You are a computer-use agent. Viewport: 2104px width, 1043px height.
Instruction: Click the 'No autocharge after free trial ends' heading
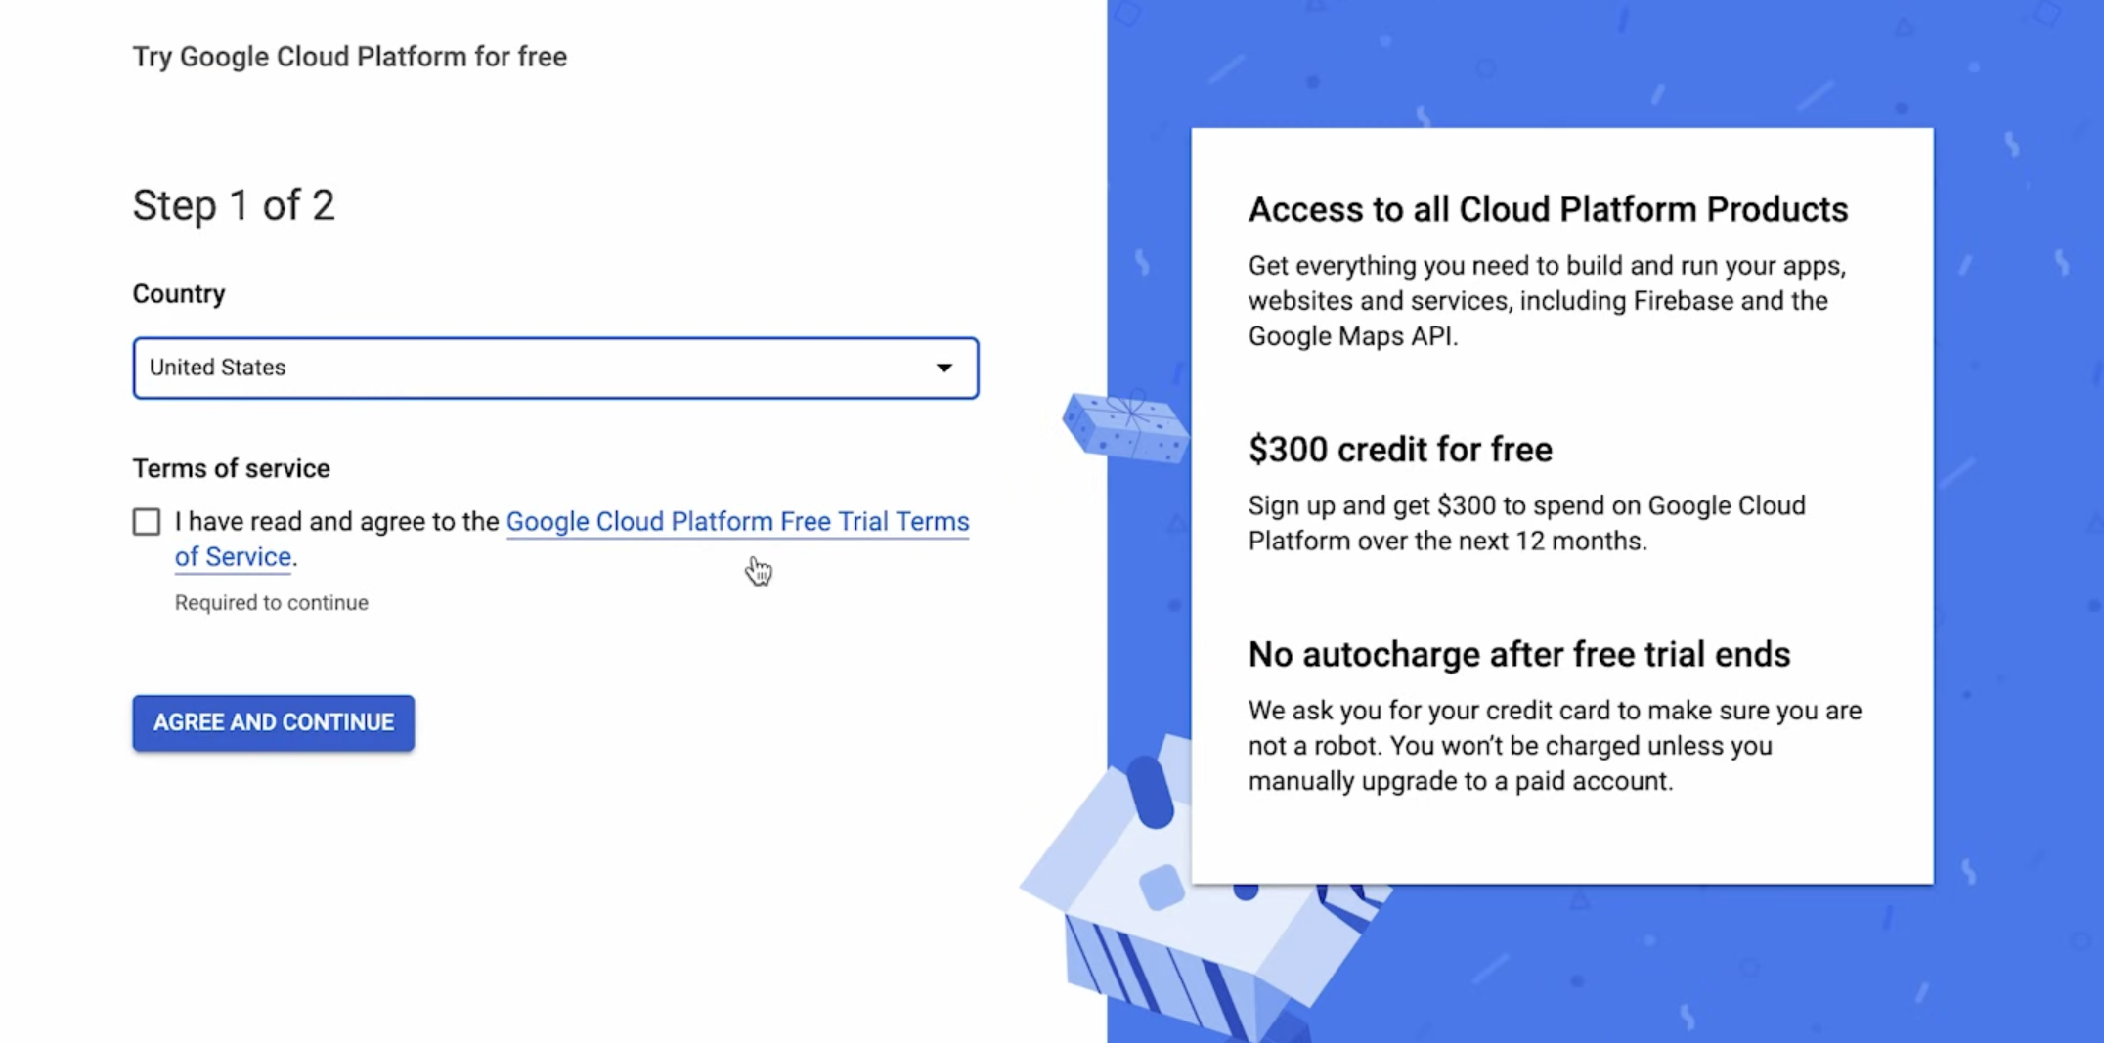[1519, 654]
